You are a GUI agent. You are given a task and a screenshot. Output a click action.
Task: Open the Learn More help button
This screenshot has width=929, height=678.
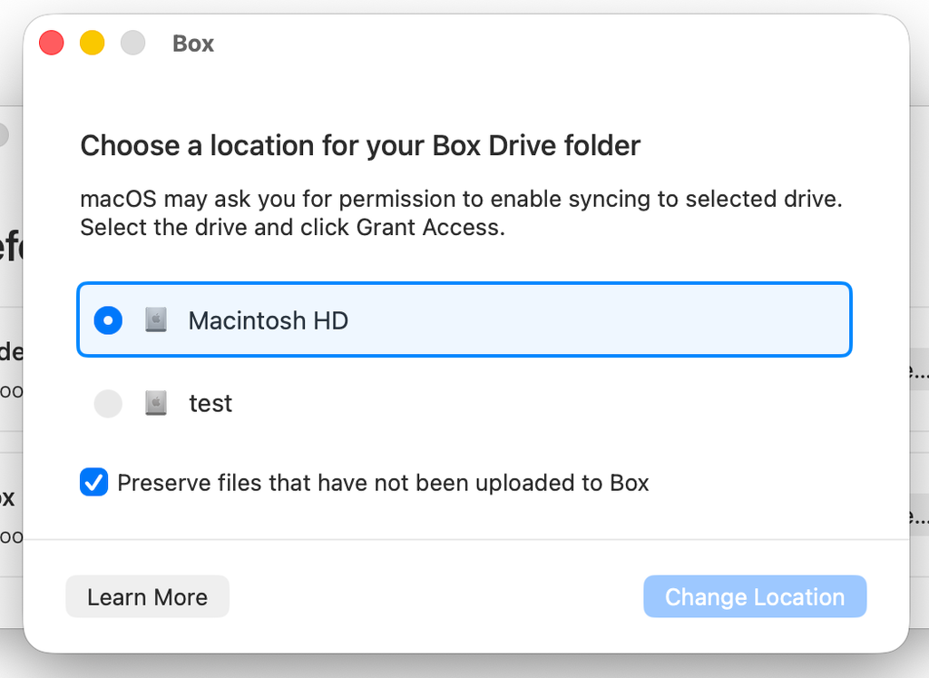pyautogui.click(x=147, y=597)
